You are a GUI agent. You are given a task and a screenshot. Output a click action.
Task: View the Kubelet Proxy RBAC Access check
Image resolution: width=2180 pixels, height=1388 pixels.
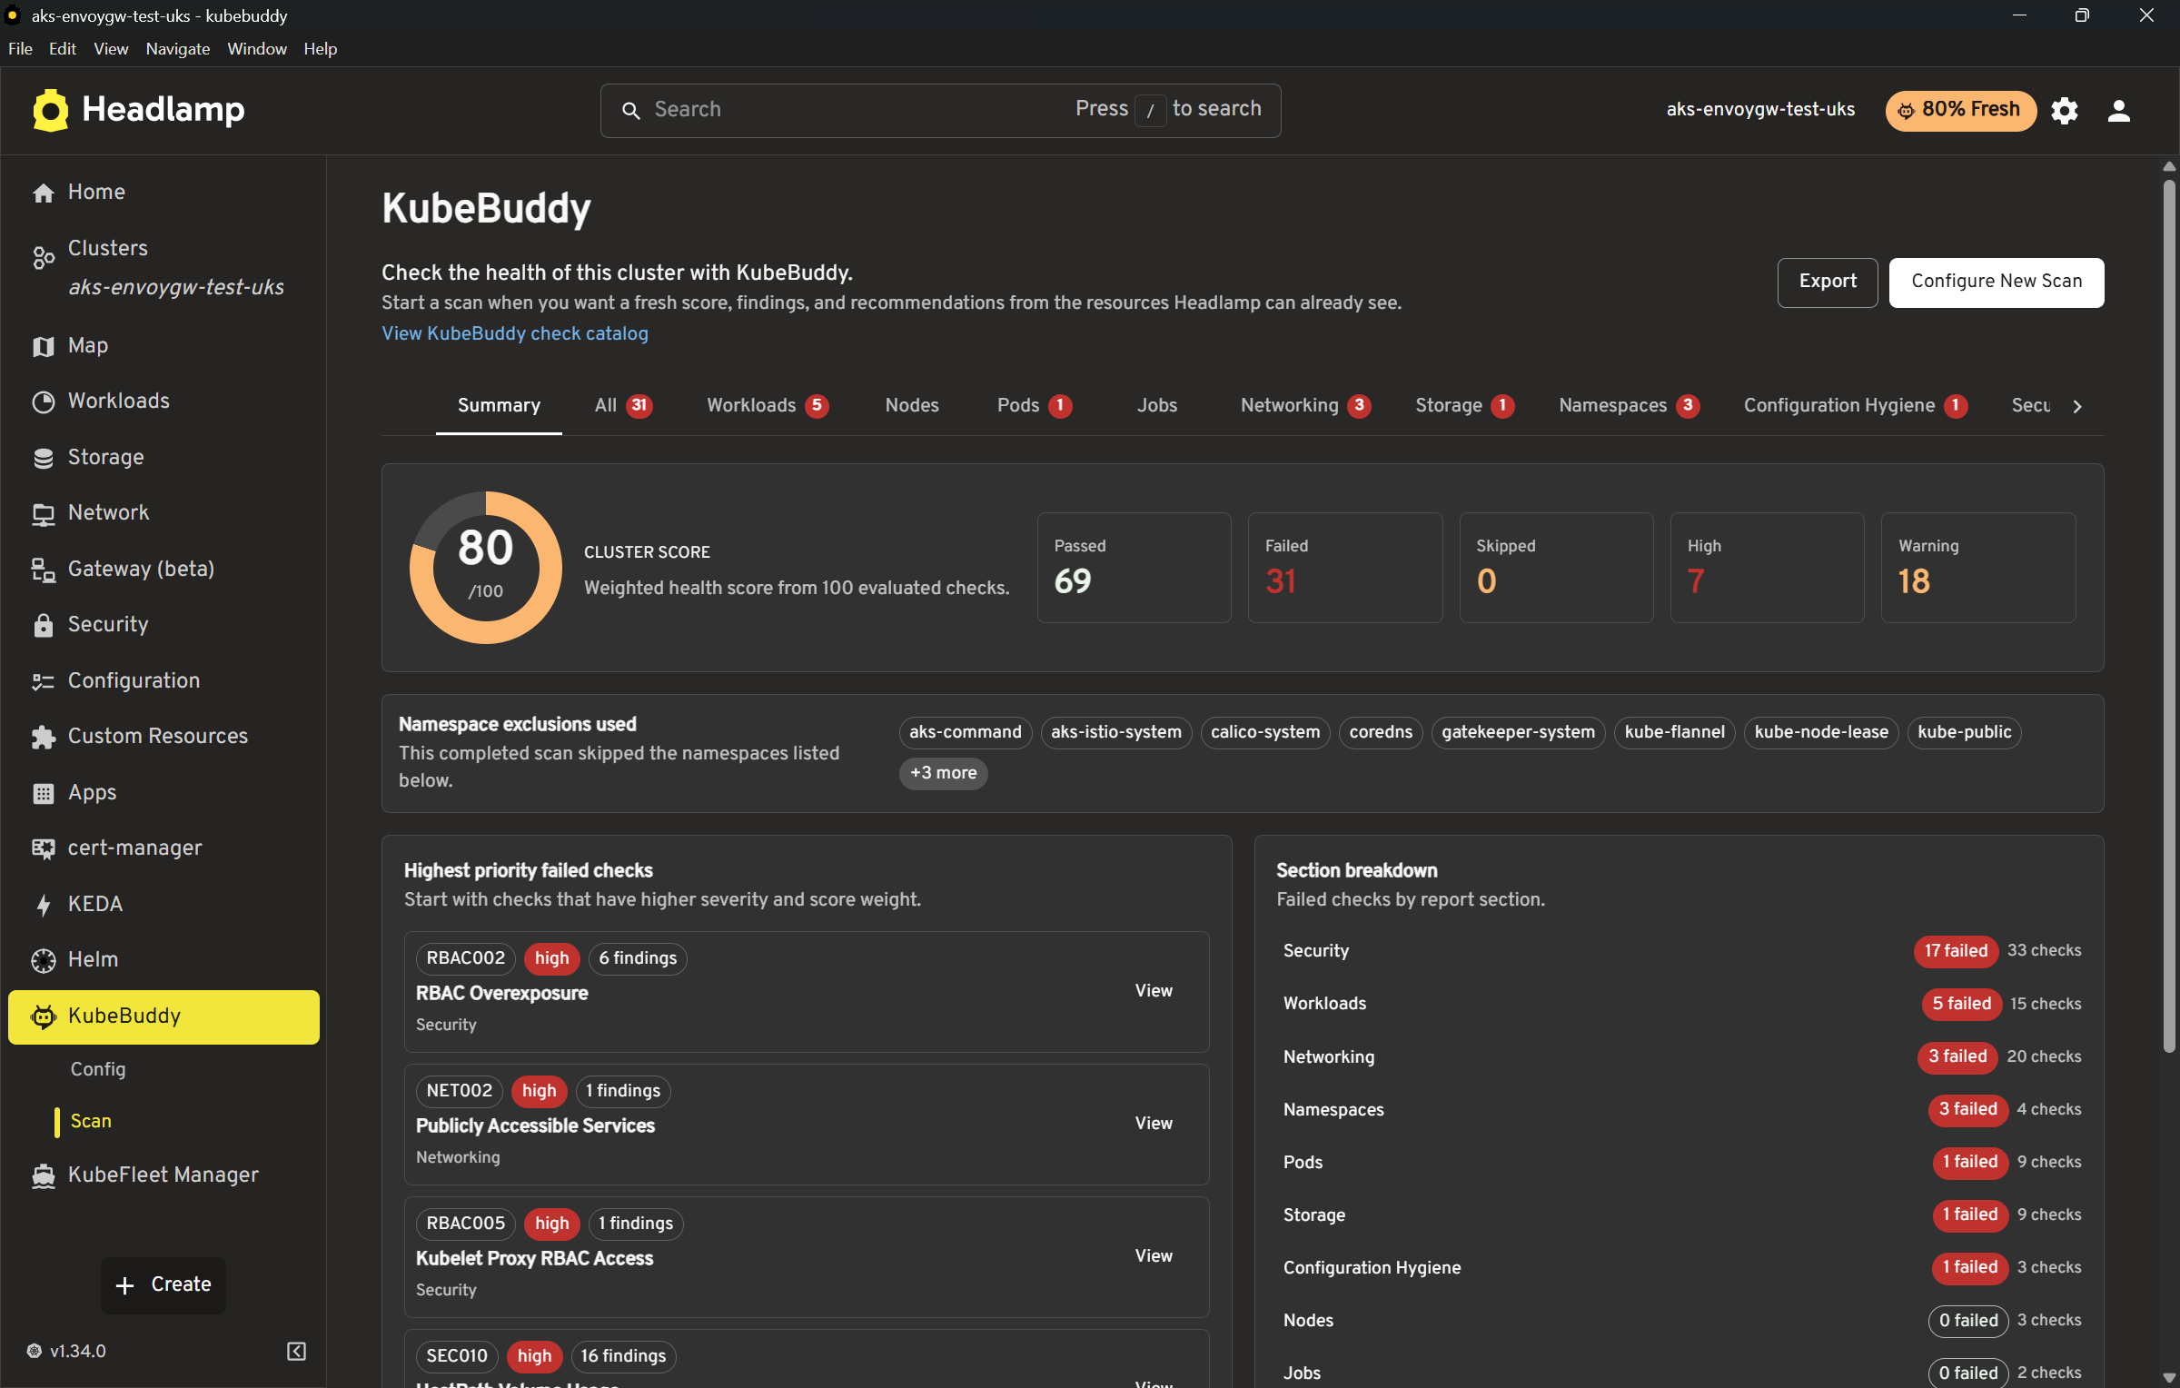pos(1154,1256)
